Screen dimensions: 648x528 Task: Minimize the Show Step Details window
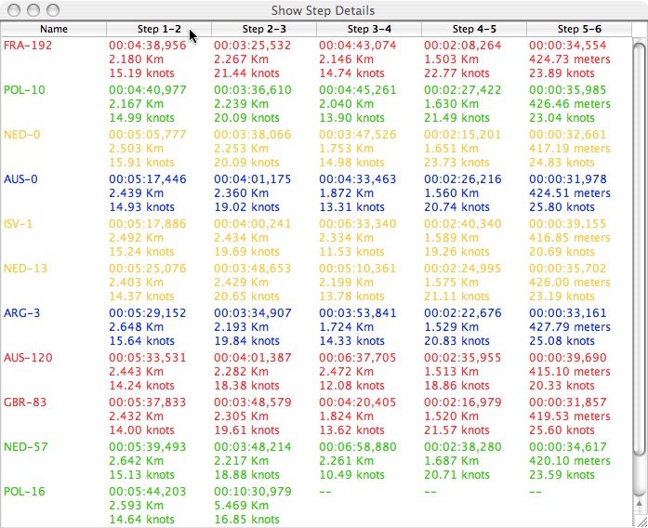33,10
